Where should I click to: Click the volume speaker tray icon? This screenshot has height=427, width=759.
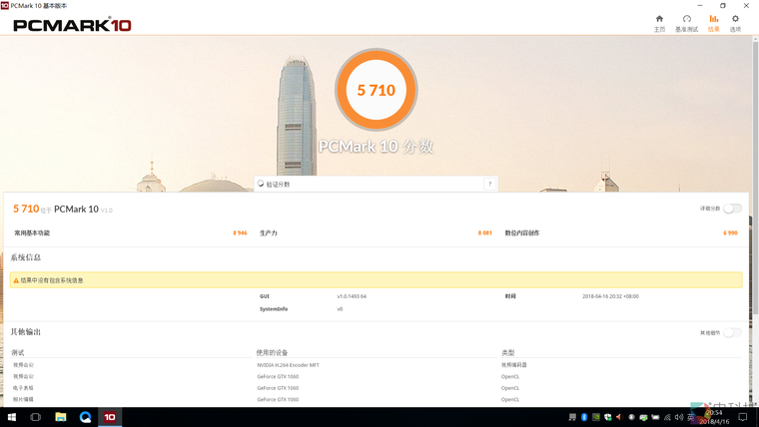[x=679, y=417]
